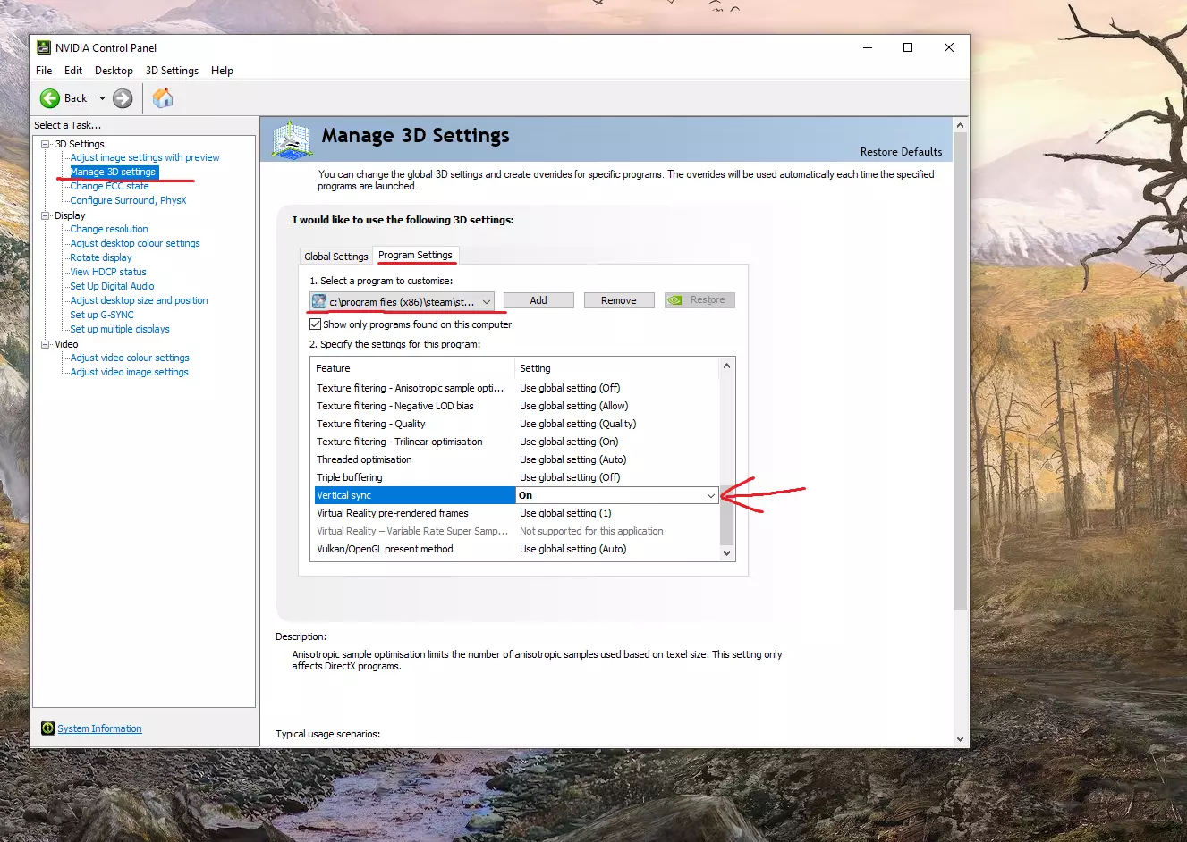
Task: Select the Program Settings tab
Action: [x=415, y=255]
